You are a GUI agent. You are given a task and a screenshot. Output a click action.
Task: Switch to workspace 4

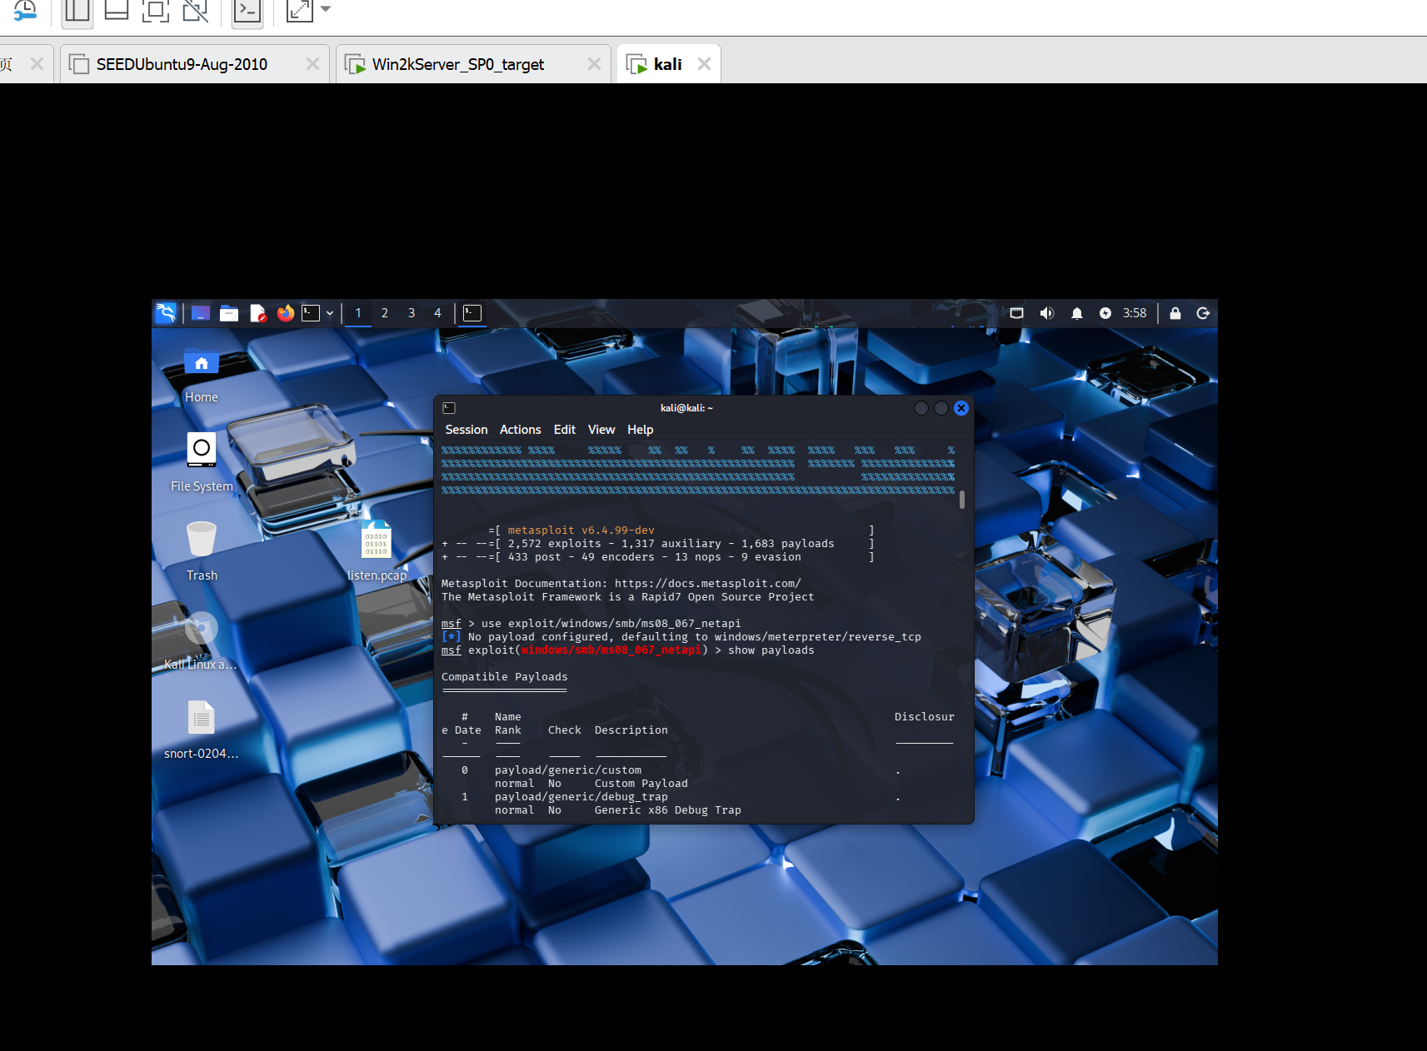[x=437, y=313]
